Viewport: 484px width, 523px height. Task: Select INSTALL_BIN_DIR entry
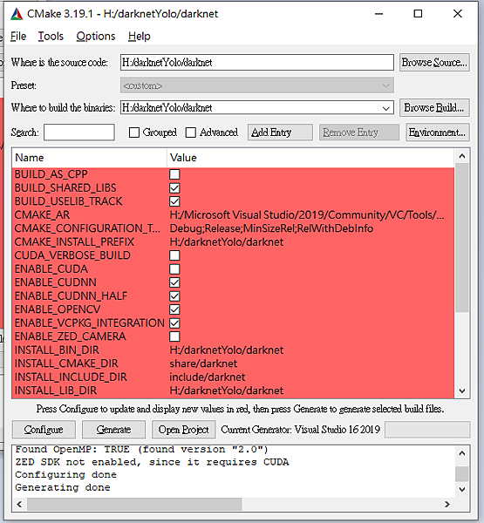click(57, 350)
